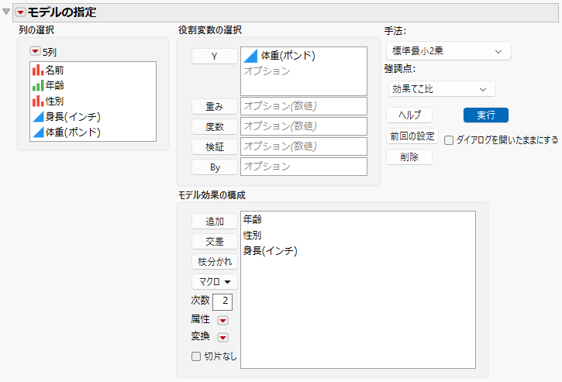Open the 強調点 dropdown showing 効果てこ比
562x382 pixels.
click(x=442, y=89)
